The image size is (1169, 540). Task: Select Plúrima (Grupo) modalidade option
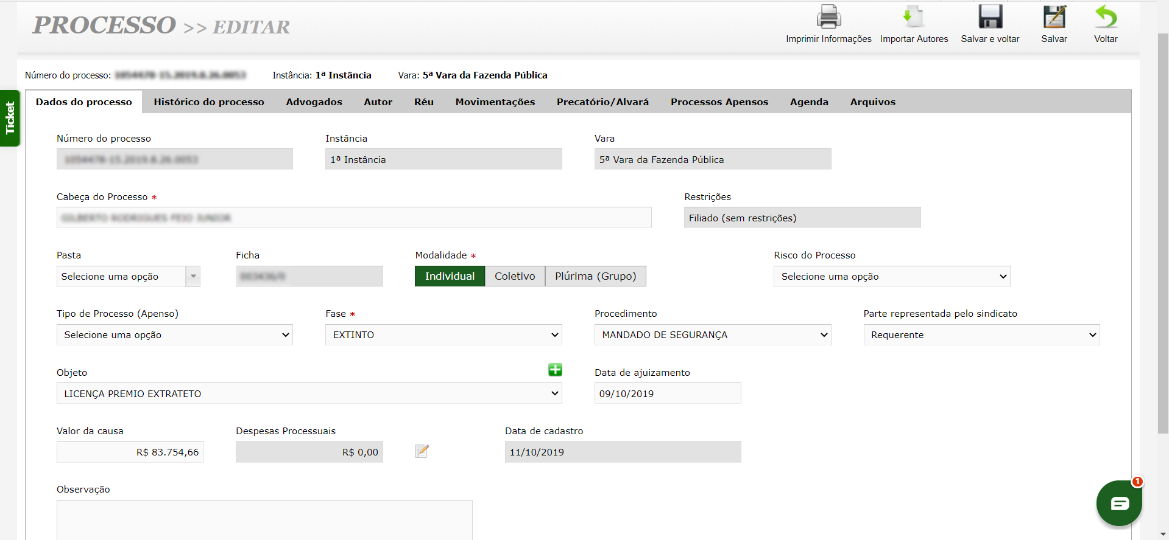(x=595, y=276)
